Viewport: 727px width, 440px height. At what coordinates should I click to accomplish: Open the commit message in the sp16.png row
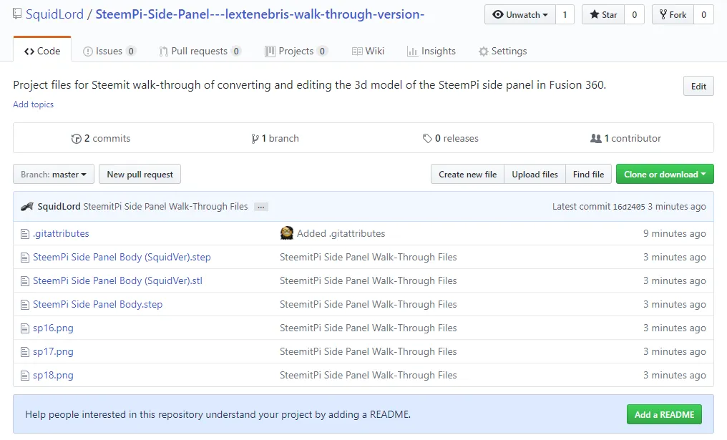tap(368, 328)
